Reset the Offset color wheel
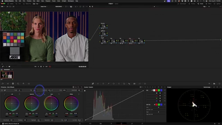 tap(79, 94)
